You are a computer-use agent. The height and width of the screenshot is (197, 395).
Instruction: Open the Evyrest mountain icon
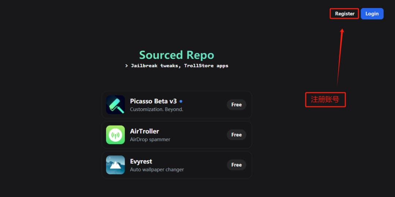[116, 165]
